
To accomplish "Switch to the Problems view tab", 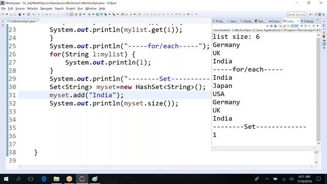I will [219, 21].
